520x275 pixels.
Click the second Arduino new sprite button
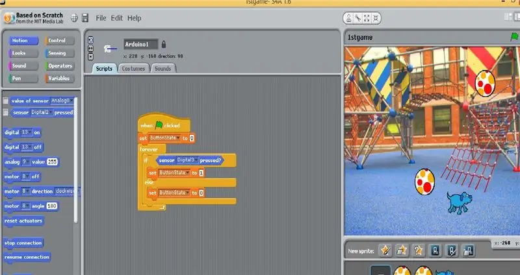point(452,250)
